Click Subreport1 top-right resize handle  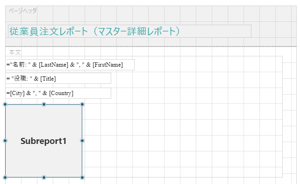click(x=82, y=104)
